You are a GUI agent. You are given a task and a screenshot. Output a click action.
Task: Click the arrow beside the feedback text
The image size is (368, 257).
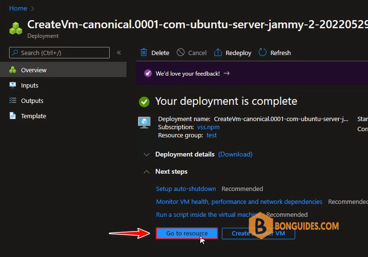tap(227, 73)
